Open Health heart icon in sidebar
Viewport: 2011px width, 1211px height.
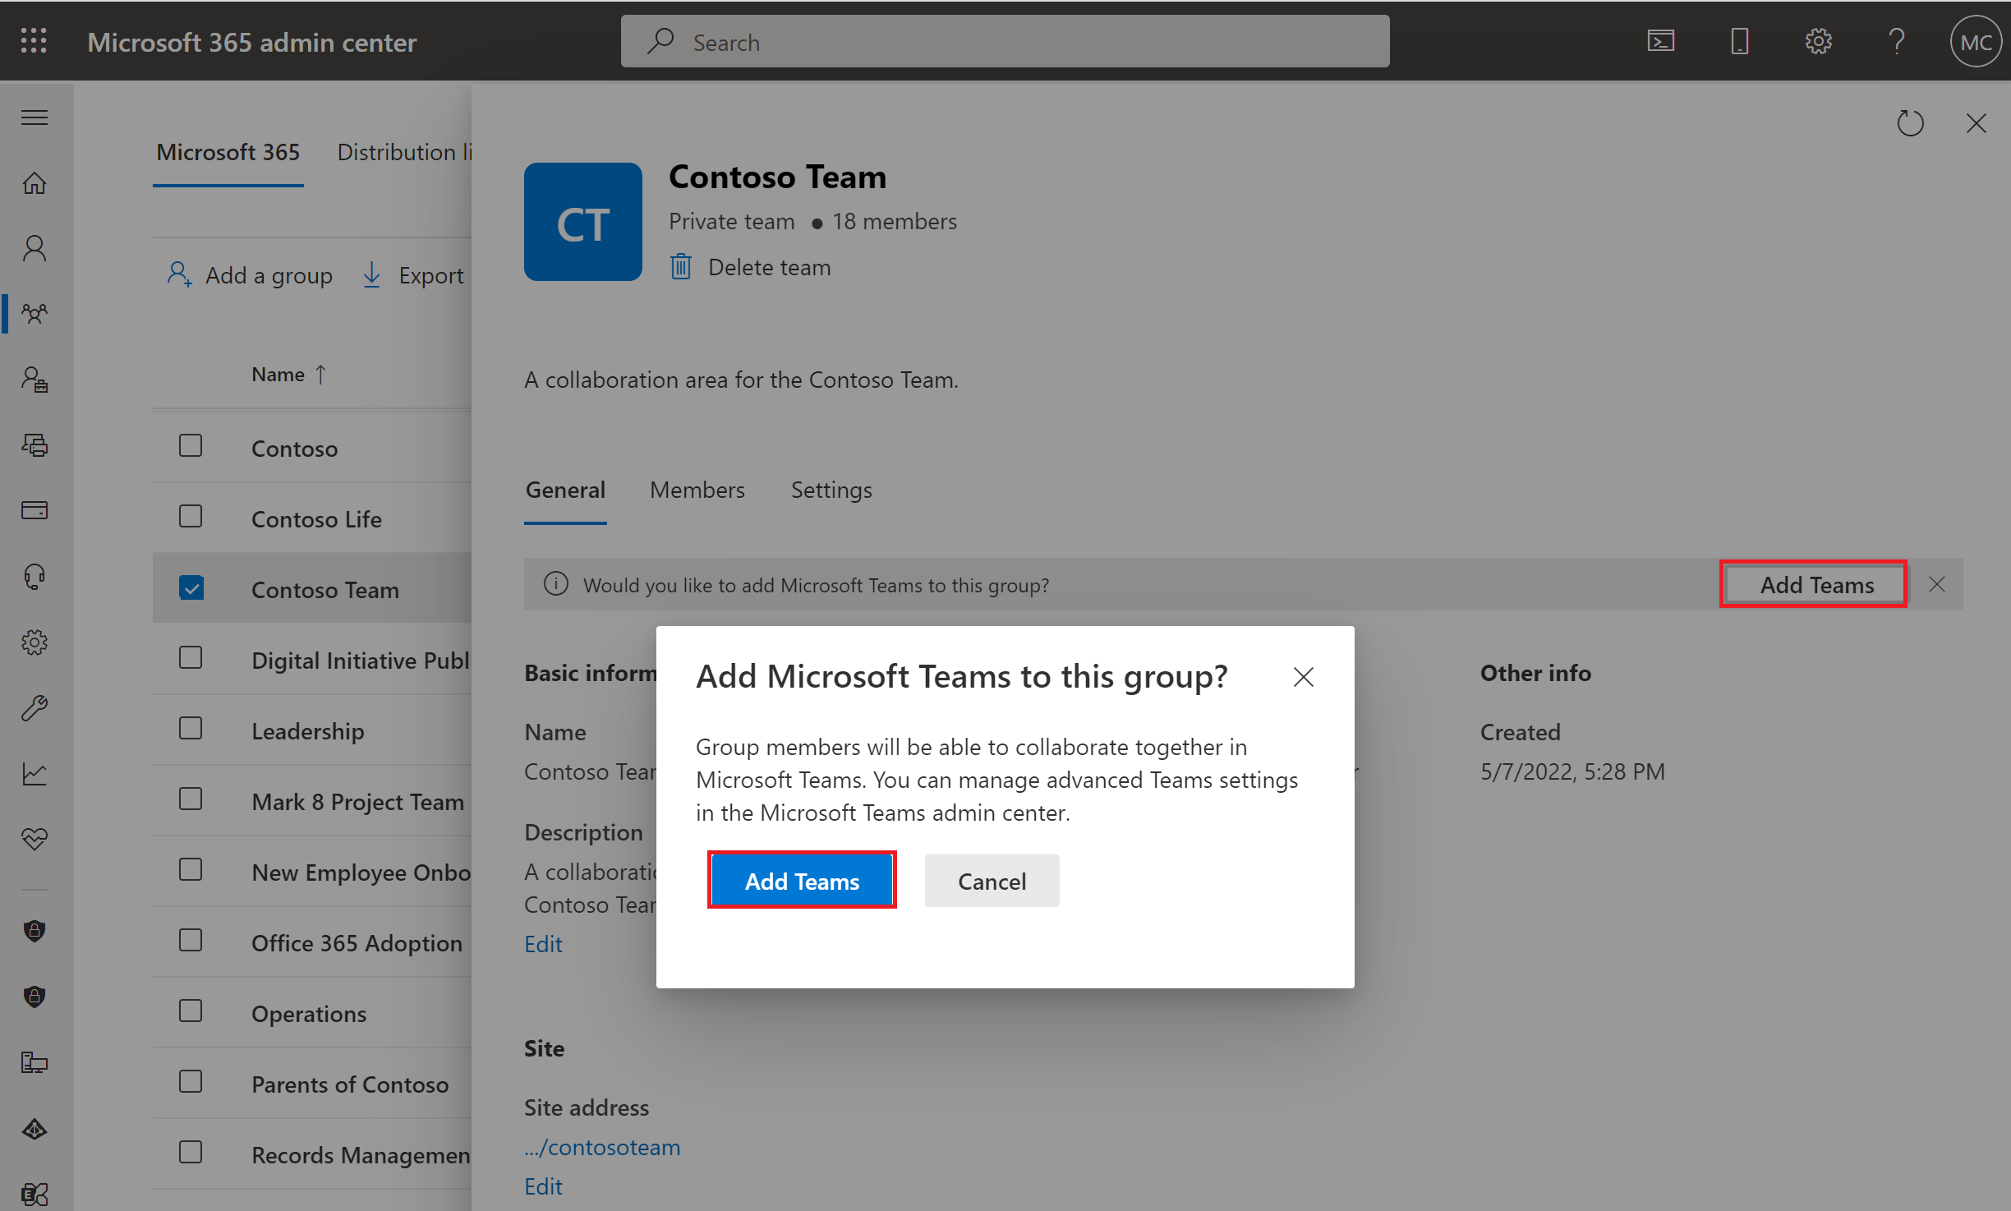(35, 839)
